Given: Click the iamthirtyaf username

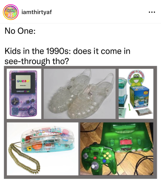Looking at the screenshot, I should pyautogui.click(x=37, y=12).
